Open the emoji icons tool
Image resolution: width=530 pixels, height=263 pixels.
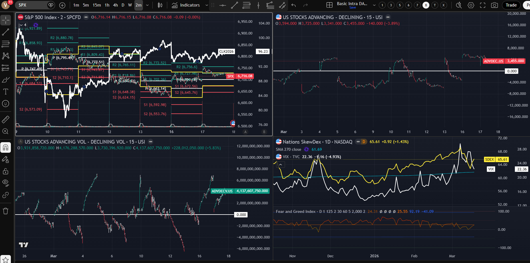tap(5, 103)
